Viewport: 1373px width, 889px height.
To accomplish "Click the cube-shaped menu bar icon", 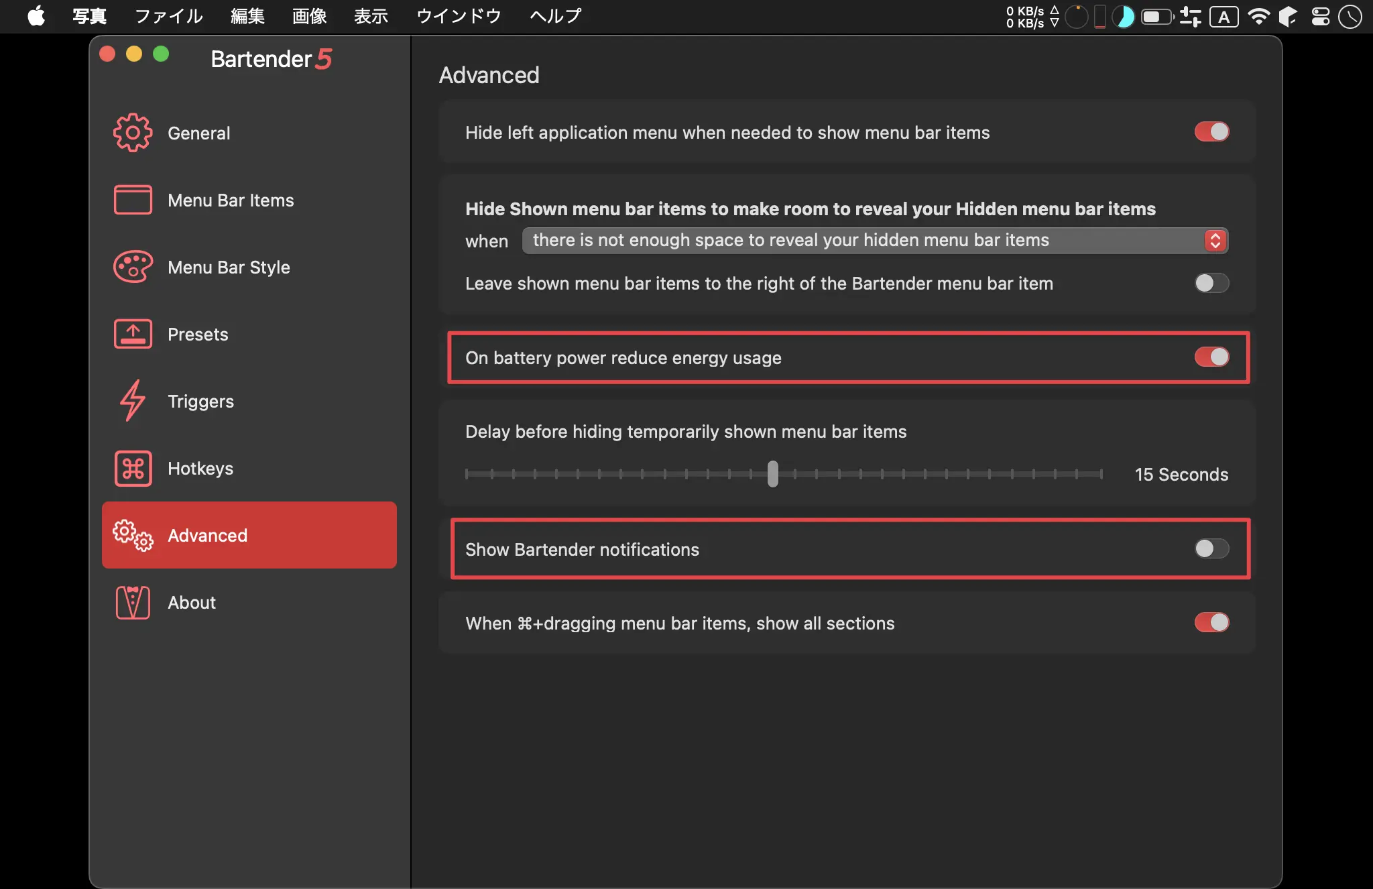I will (1287, 17).
